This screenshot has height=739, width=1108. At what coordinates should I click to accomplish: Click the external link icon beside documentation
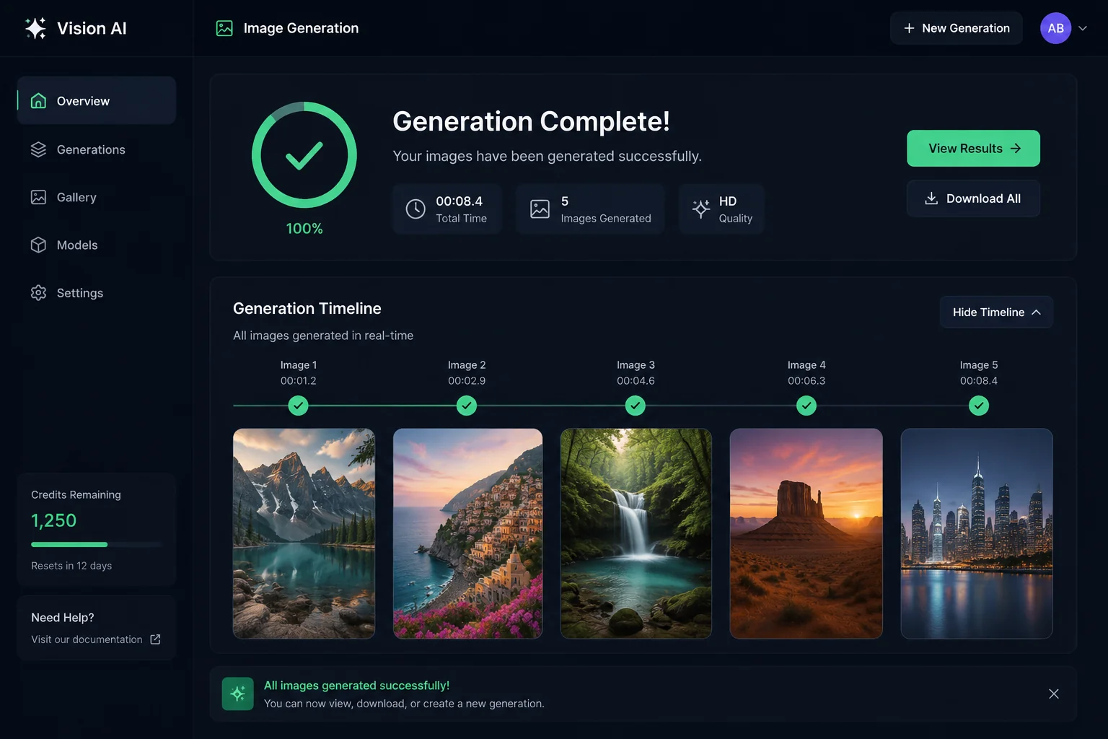[x=155, y=639]
